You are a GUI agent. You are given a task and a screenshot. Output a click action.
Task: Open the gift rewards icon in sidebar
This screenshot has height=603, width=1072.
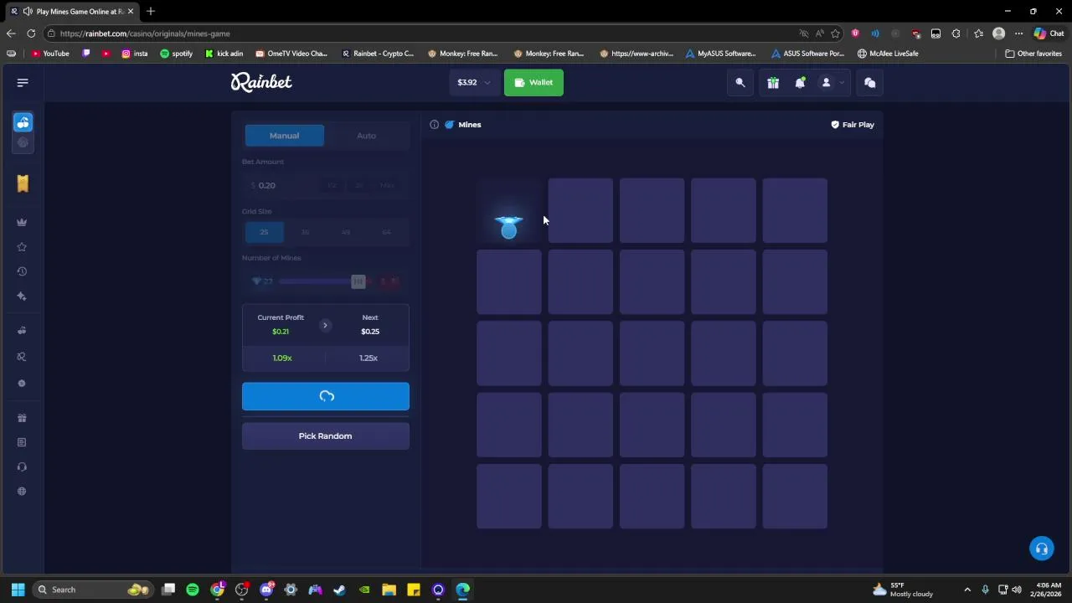click(22, 418)
